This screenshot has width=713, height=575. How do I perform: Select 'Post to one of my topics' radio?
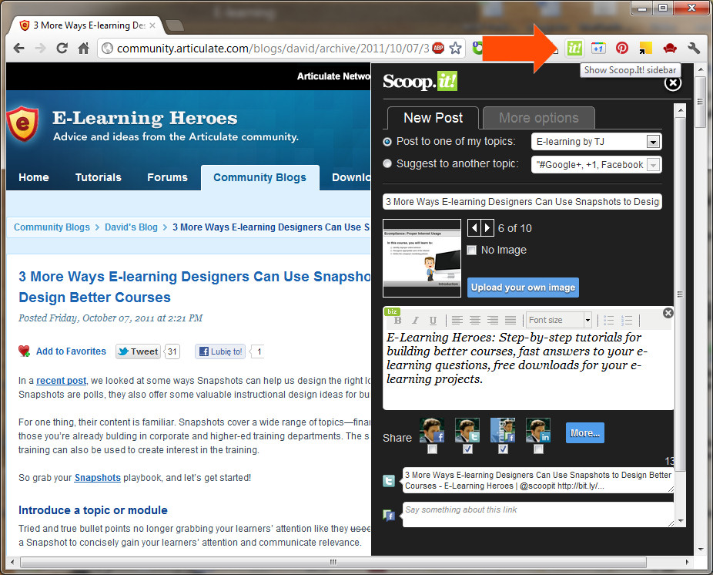[x=387, y=142]
